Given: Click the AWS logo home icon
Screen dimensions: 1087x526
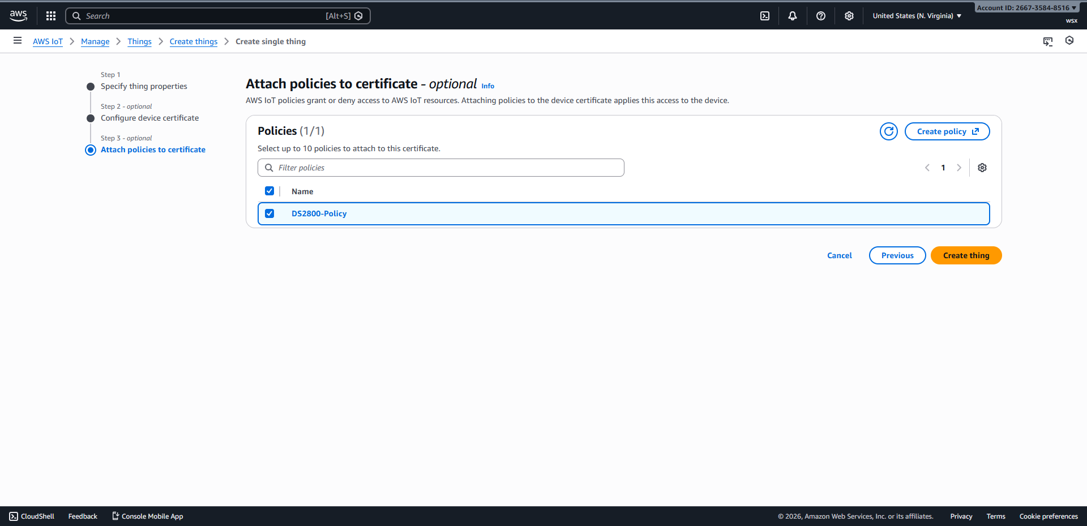Looking at the screenshot, I should (x=18, y=16).
